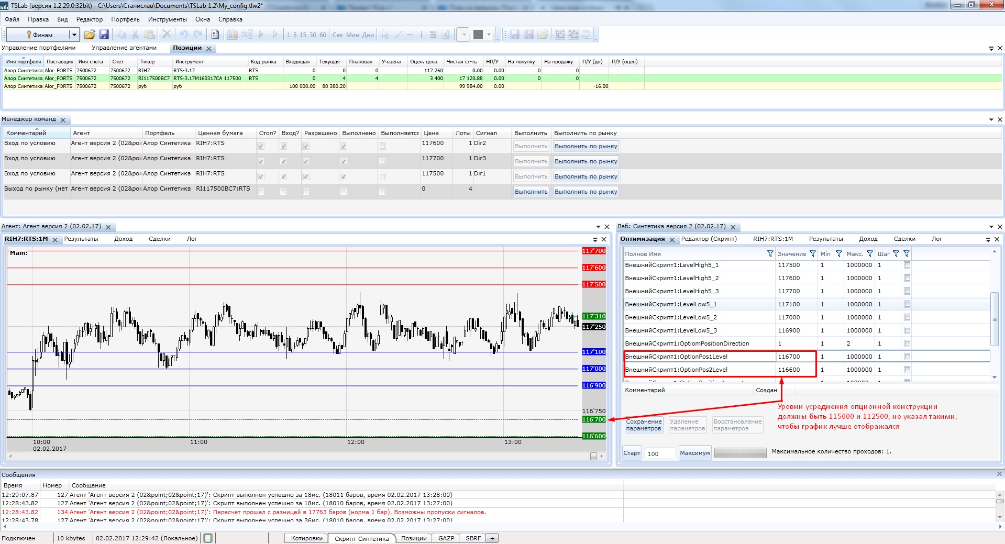This screenshot has height=544, width=1005.
Task: Expand the color picker dropdown arrow in toolbar
Action: coord(489,35)
